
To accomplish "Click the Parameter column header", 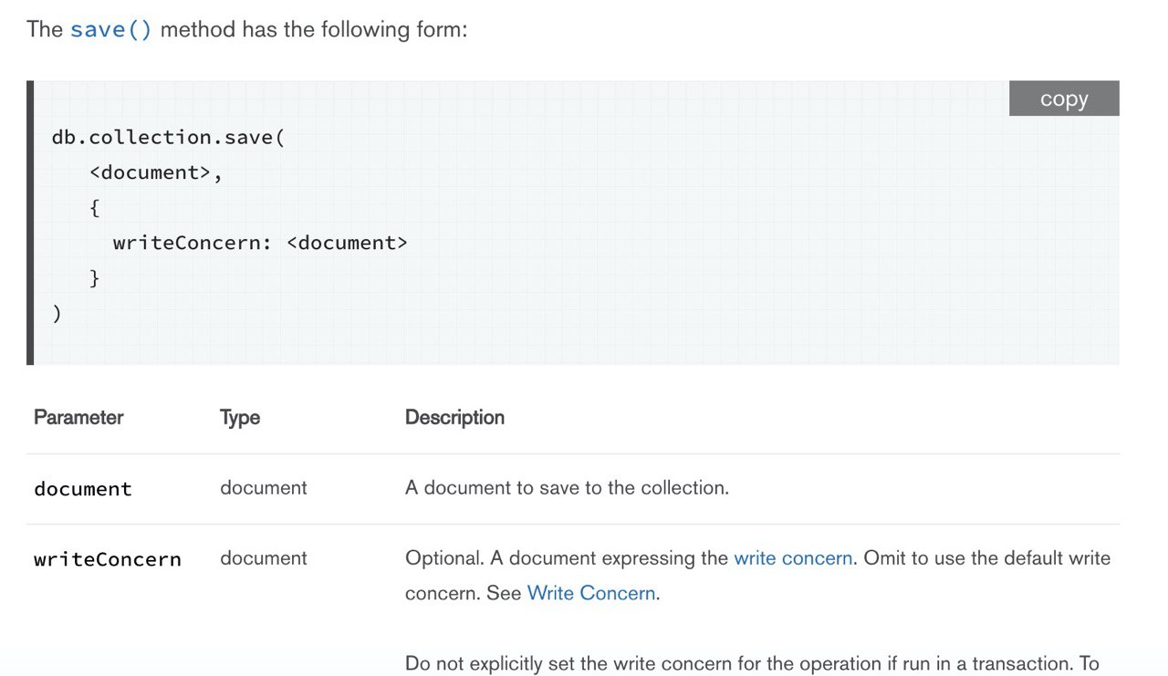I will click(78, 418).
